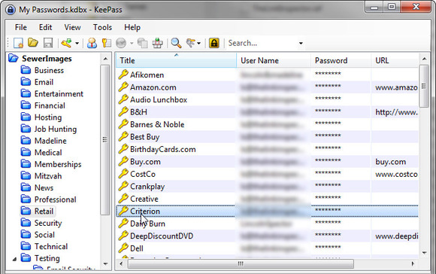The width and height of the screenshot is (436, 274).
Task: Select the Amazon.com entry row
Action: coord(267,87)
